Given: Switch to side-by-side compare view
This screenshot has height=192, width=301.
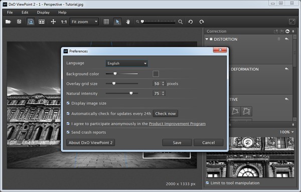Looking at the screenshot, I should click(x=42, y=22).
